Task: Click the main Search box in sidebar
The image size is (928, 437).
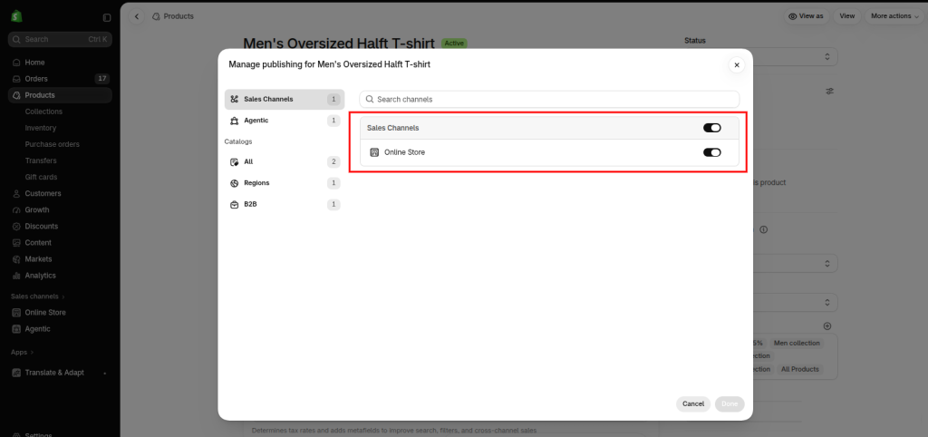Action: tap(60, 39)
